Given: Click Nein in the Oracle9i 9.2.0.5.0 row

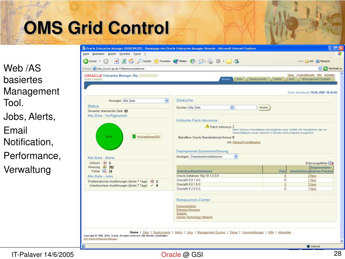Looking at the screenshot, I should (313, 189).
